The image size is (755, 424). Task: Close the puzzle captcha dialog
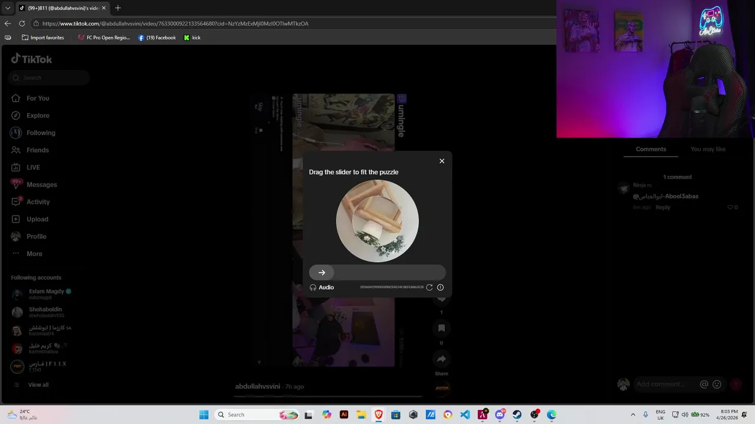442,161
